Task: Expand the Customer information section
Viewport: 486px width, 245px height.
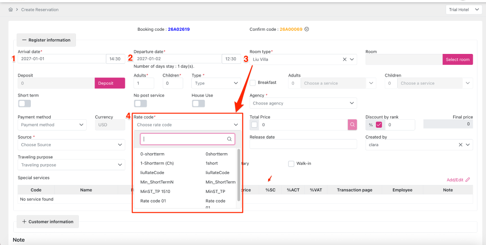Action: tap(47, 221)
